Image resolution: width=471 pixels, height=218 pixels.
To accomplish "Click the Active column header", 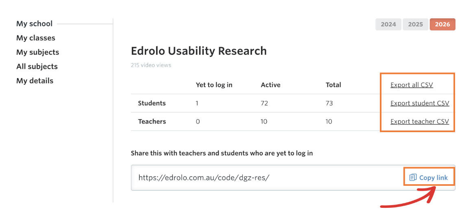I will click(270, 85).
